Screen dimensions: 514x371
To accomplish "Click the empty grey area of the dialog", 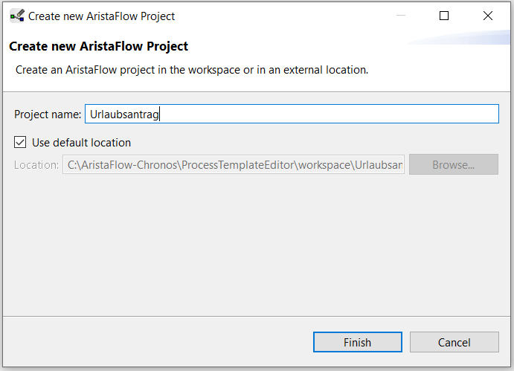I will click(x=257, y=246).
